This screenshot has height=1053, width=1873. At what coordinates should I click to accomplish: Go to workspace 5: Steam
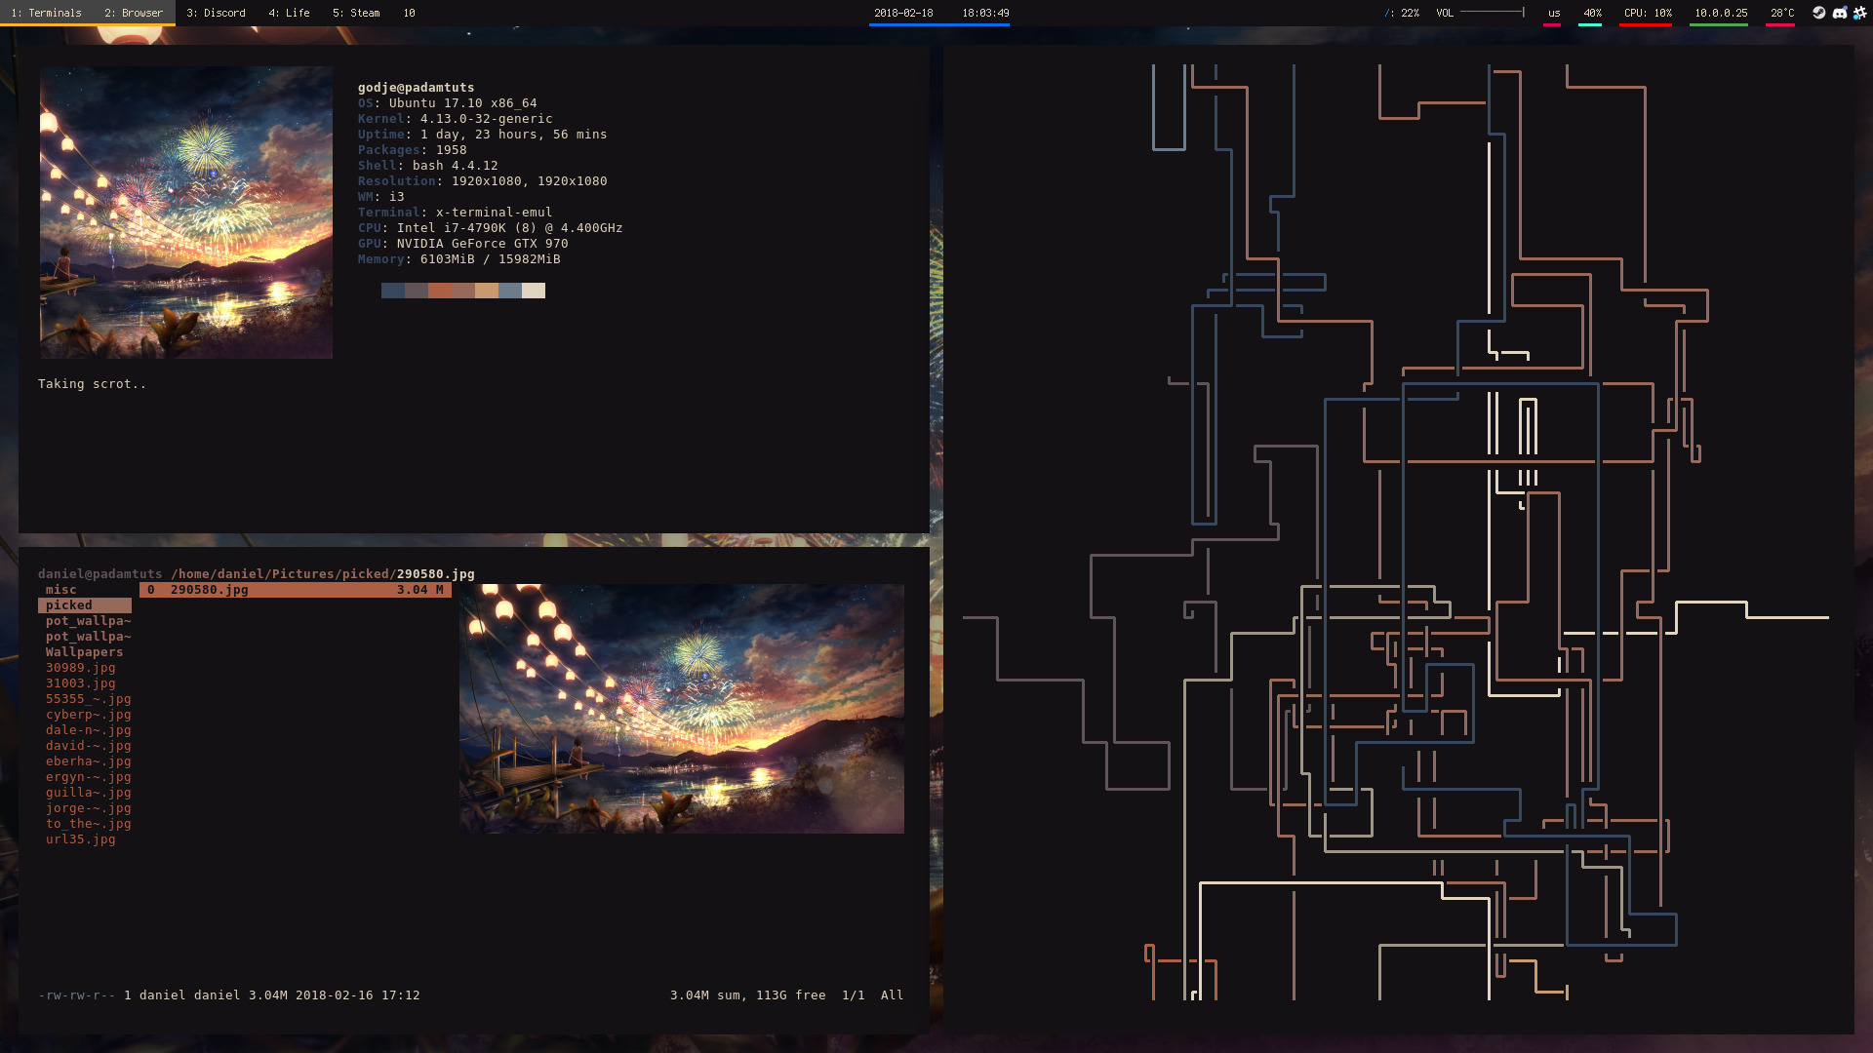tap(355, 13)
